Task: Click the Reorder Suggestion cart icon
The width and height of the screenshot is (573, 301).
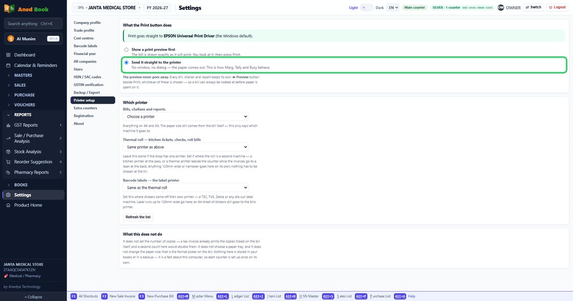Action: coord(8,162)
